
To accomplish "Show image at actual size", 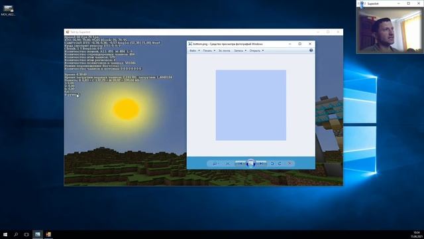I will (228, 163).
